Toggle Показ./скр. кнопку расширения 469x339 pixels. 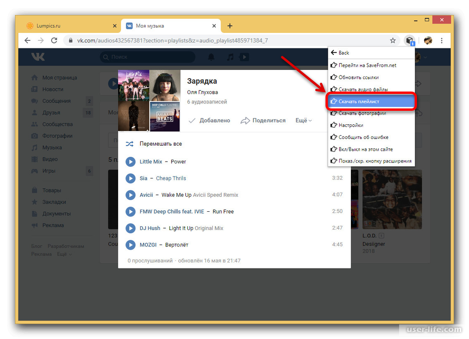[371, 161]
